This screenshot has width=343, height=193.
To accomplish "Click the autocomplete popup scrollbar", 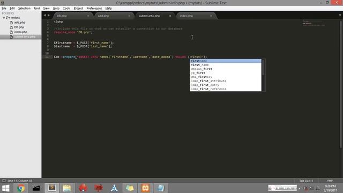I will 263,68.
